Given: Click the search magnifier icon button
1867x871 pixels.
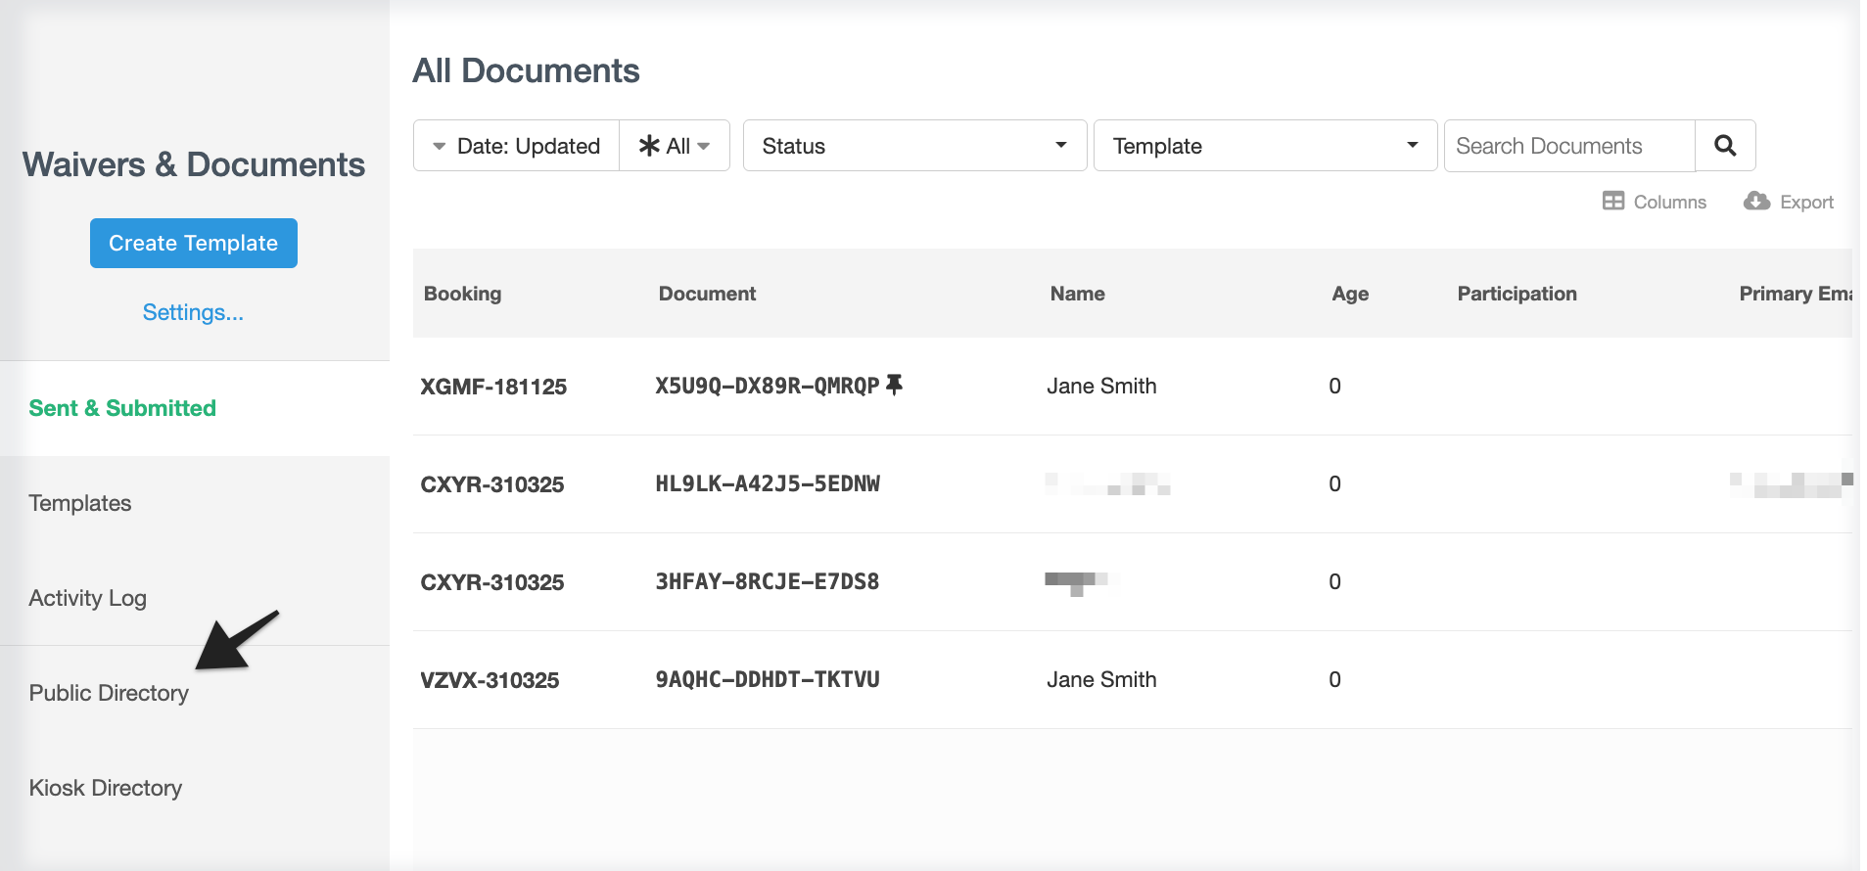Looking at the screenshot, I should [x=1725, y=146].
